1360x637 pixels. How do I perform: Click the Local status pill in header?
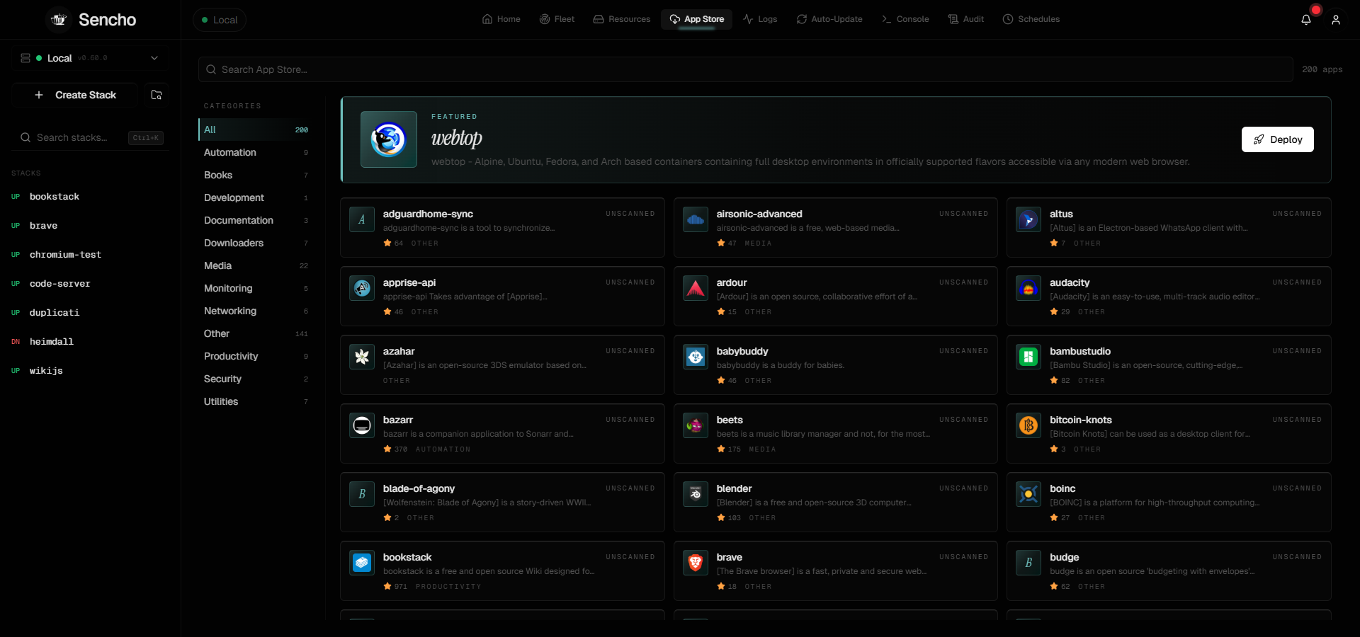coord(220,20)
